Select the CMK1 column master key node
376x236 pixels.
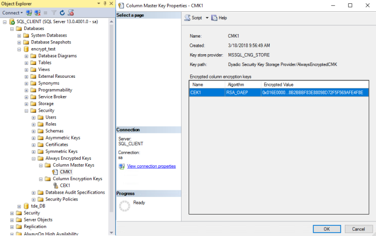click(66, 172)
